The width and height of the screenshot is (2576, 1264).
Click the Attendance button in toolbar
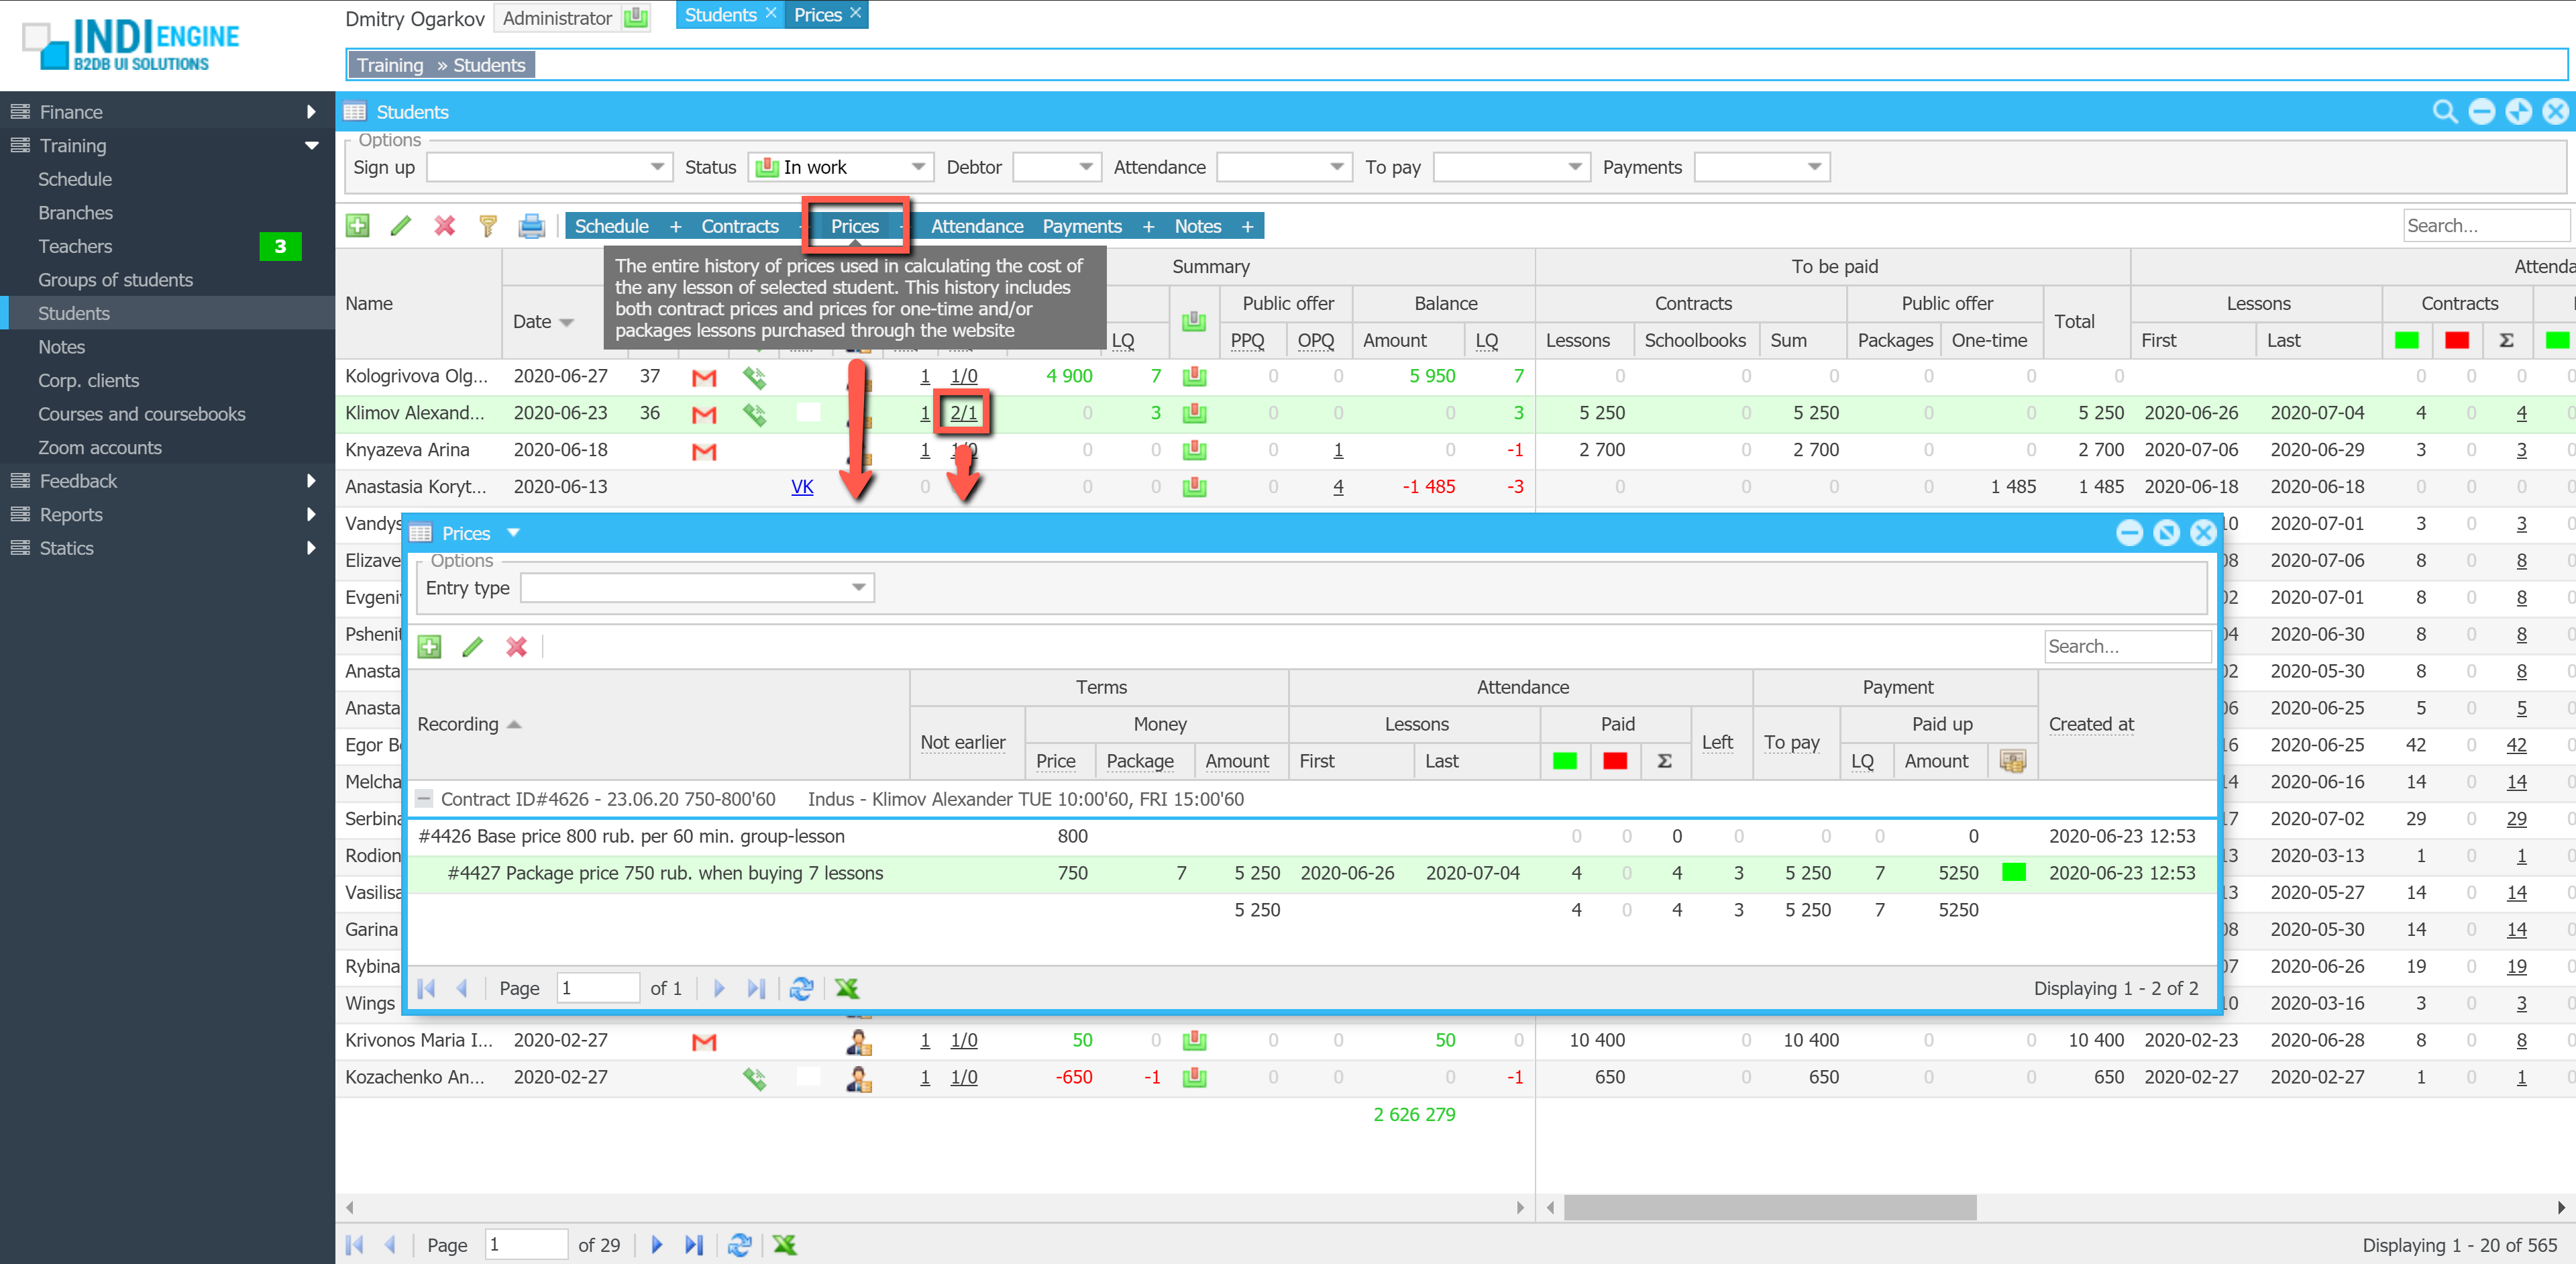976,226
